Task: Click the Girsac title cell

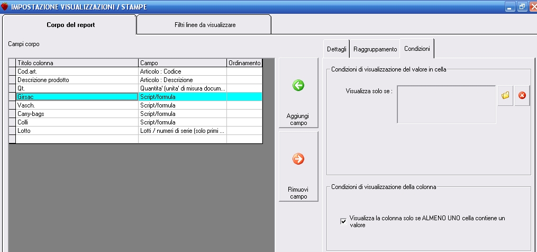Action: [x=77, y=97]
